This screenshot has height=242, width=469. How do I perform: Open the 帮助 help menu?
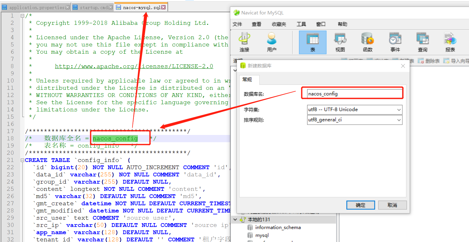[342, 24]
